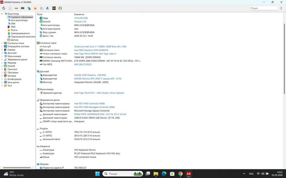Expand the Сервер tree node
Viewport: 286px width, 178px height.
click(x=2, y=50)
